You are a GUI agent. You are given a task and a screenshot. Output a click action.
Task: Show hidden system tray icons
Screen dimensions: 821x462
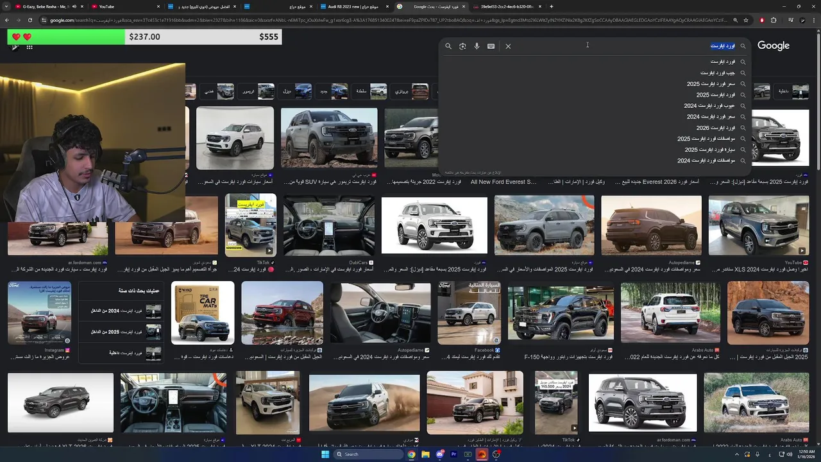[x=736, y=454]
